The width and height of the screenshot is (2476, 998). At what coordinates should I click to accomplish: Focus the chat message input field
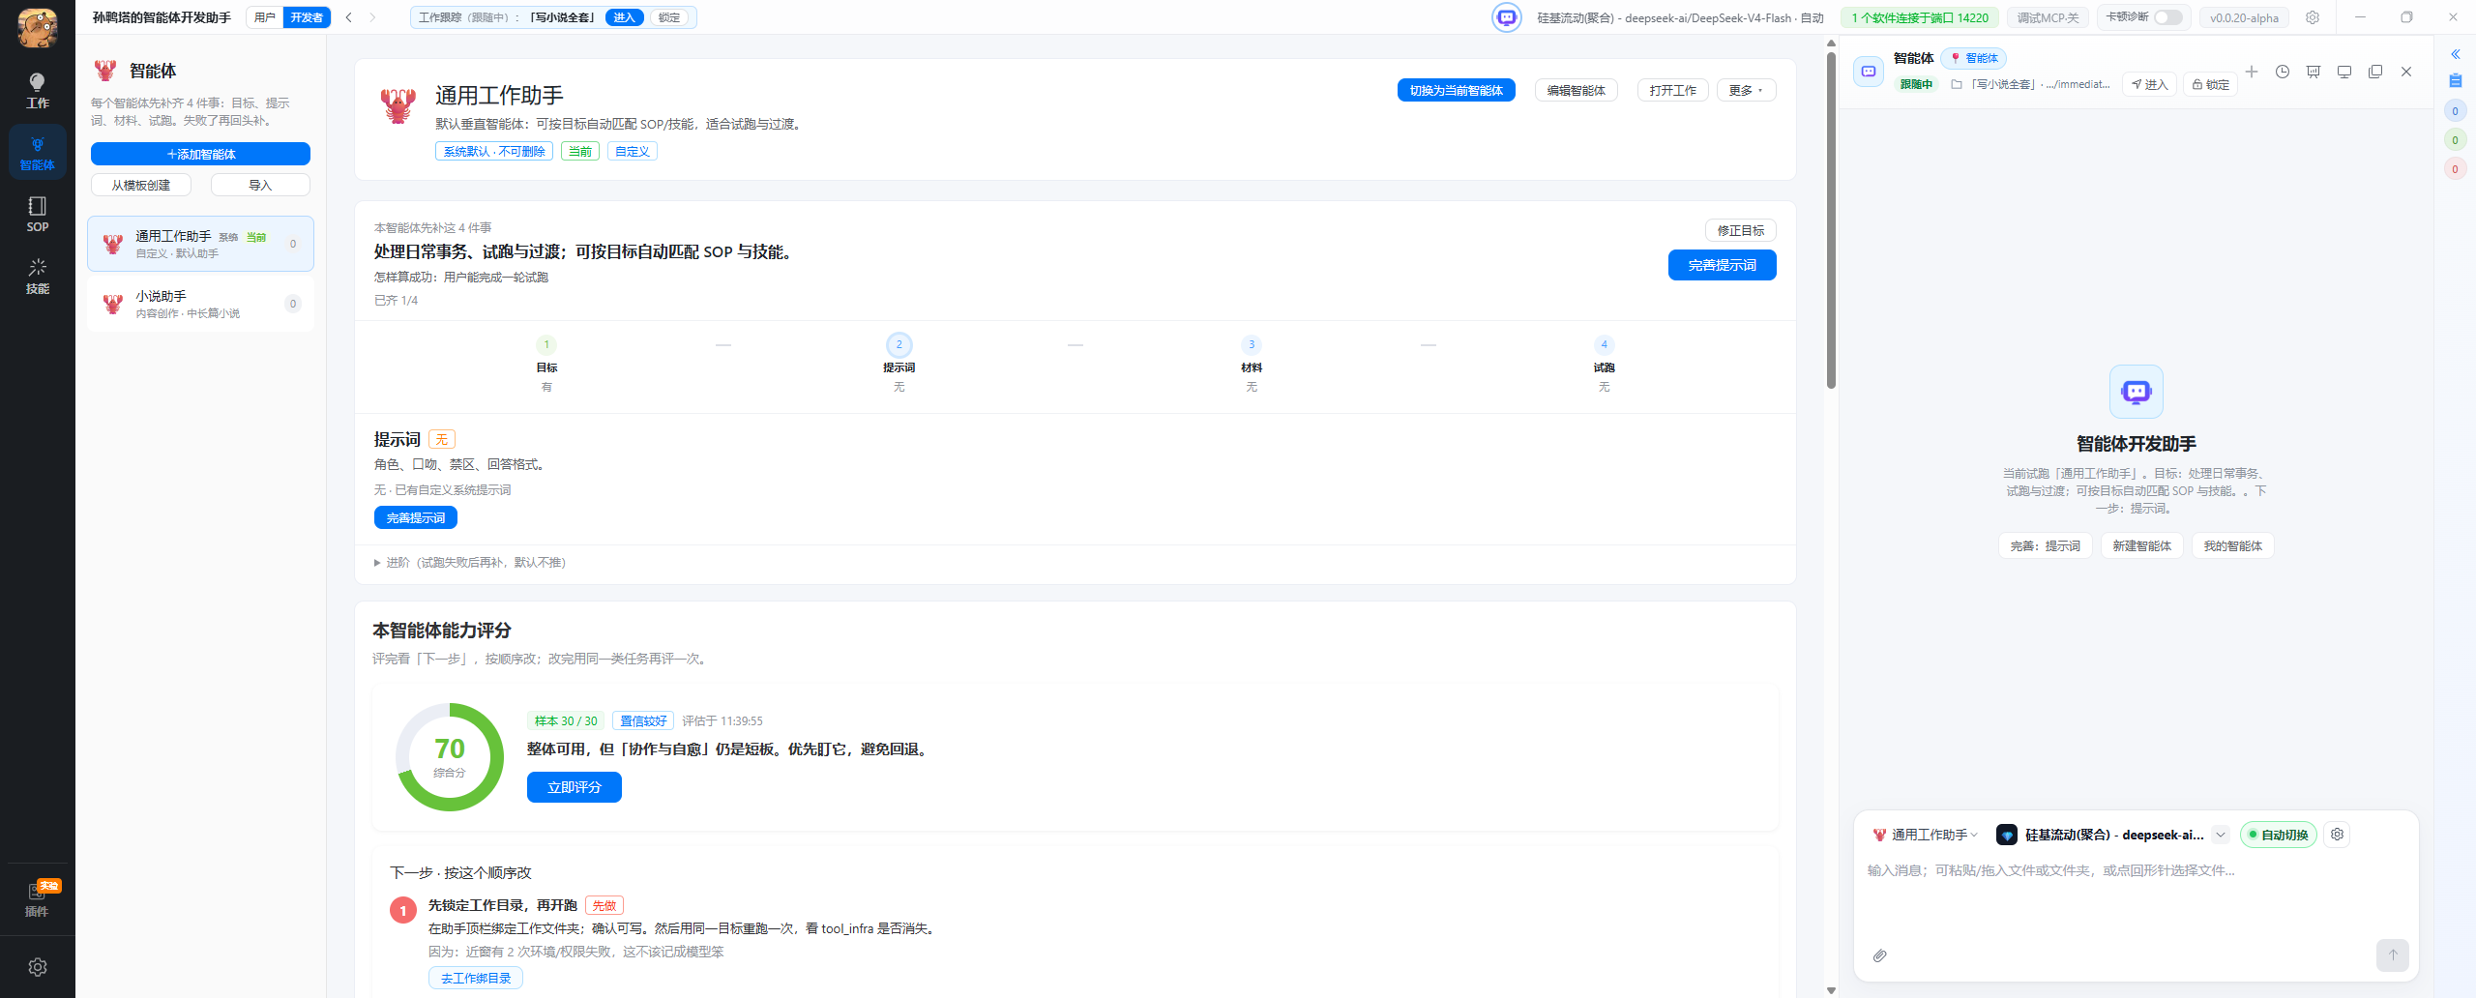tap(2136, 895)
